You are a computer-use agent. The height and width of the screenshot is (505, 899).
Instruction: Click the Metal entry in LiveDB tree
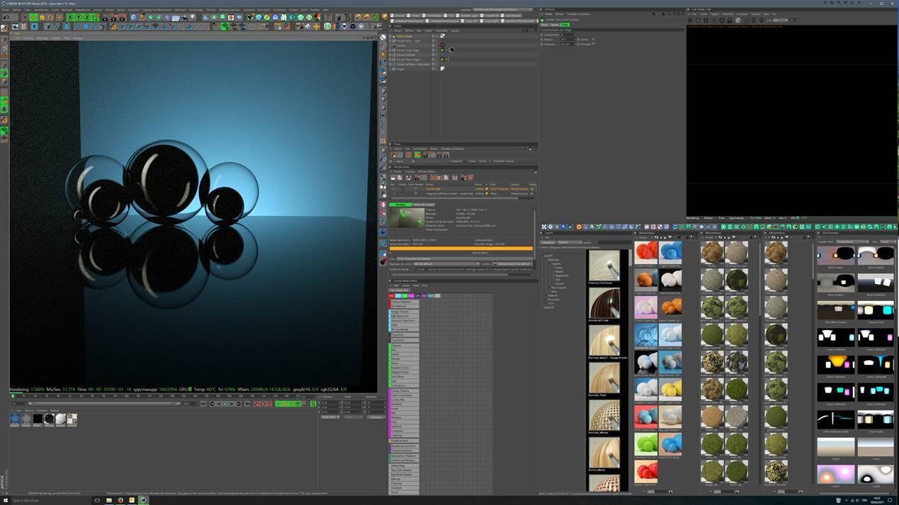click(x=559, y=272)
